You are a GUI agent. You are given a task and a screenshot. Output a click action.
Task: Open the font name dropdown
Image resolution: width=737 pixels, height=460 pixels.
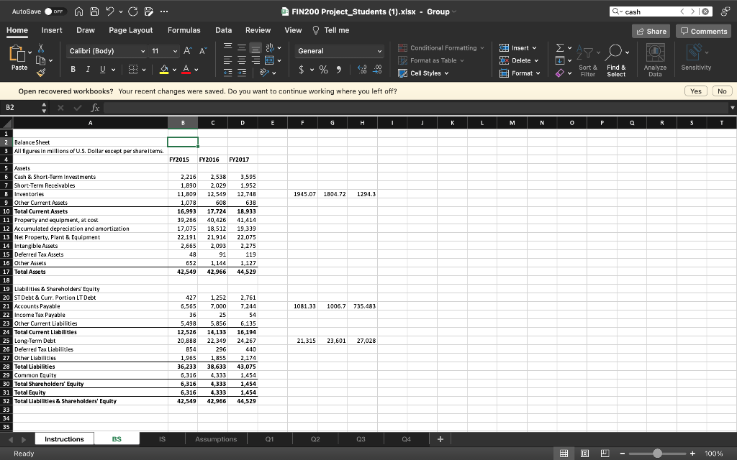point(143,51)
